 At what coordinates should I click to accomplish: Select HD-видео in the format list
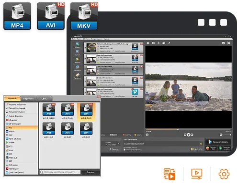(11, 120)
